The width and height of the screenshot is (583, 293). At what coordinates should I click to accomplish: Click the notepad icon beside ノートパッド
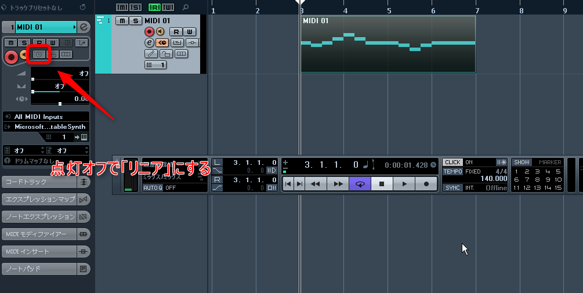tap(84, 269)
